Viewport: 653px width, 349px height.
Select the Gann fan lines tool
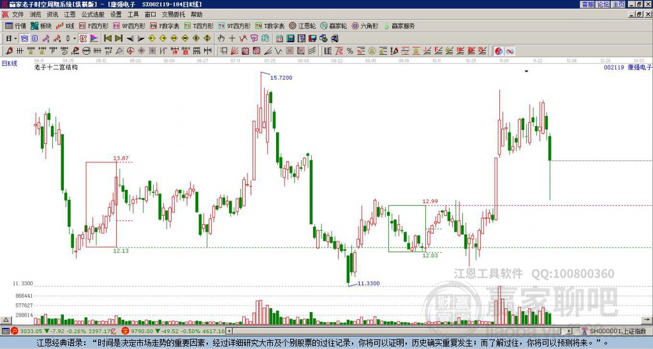(235, 51)
